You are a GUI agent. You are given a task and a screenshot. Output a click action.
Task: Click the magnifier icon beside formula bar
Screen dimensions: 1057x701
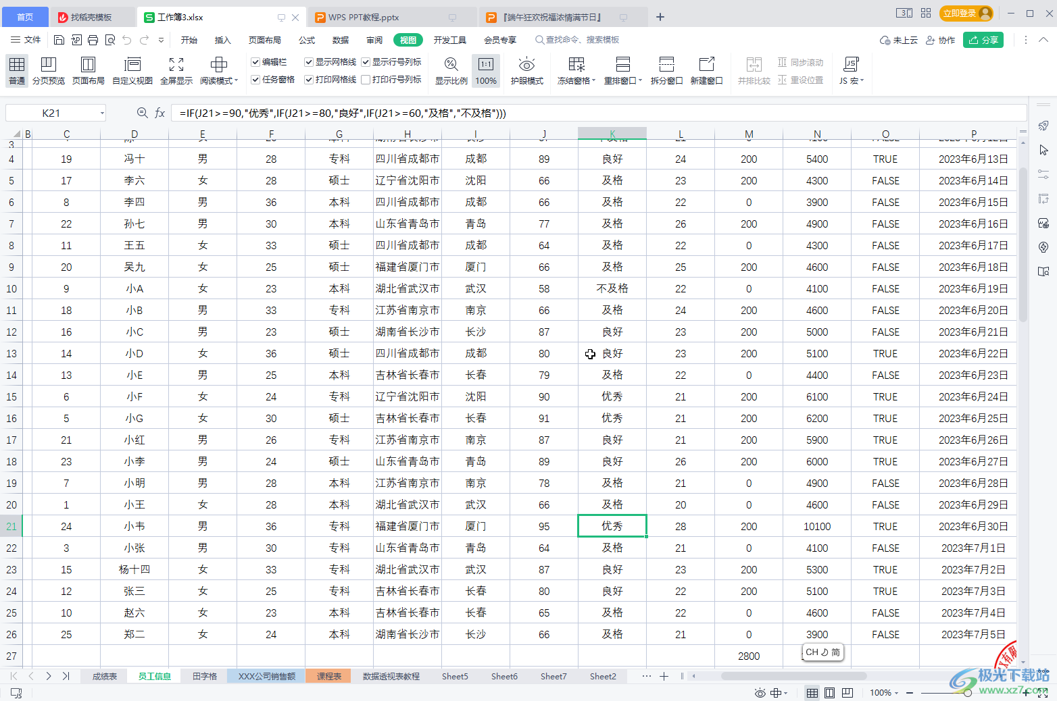tap(142, 113)
